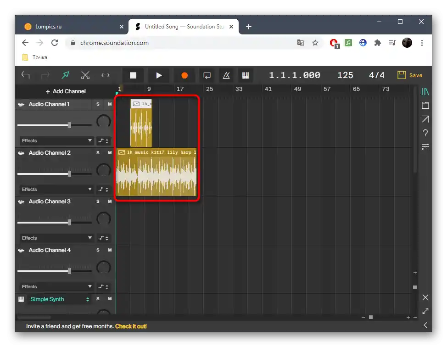Toggle fullscreen with diagonal arrows icon
Viewport: 447px width, 347px height.
click(425, 311)
